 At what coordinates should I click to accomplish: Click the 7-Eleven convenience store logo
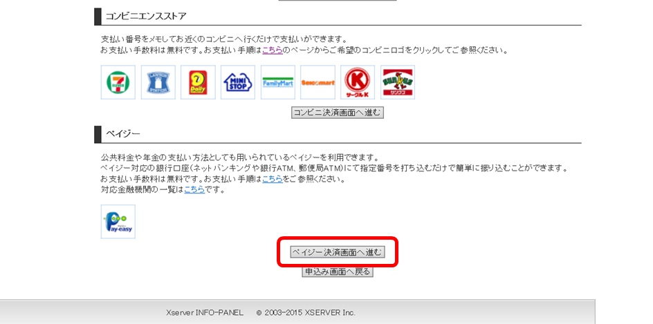(118, 83)
